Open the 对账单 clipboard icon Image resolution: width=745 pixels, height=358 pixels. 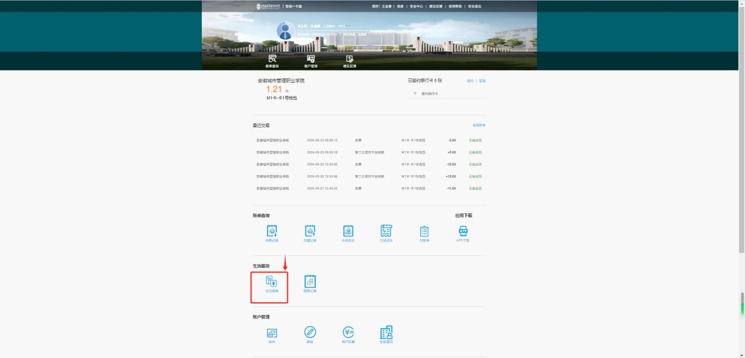(424, 233)
